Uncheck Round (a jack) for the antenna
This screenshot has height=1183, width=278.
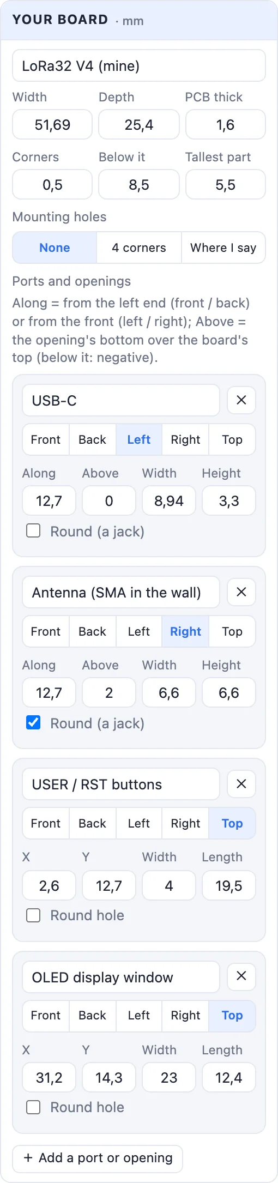33,723
